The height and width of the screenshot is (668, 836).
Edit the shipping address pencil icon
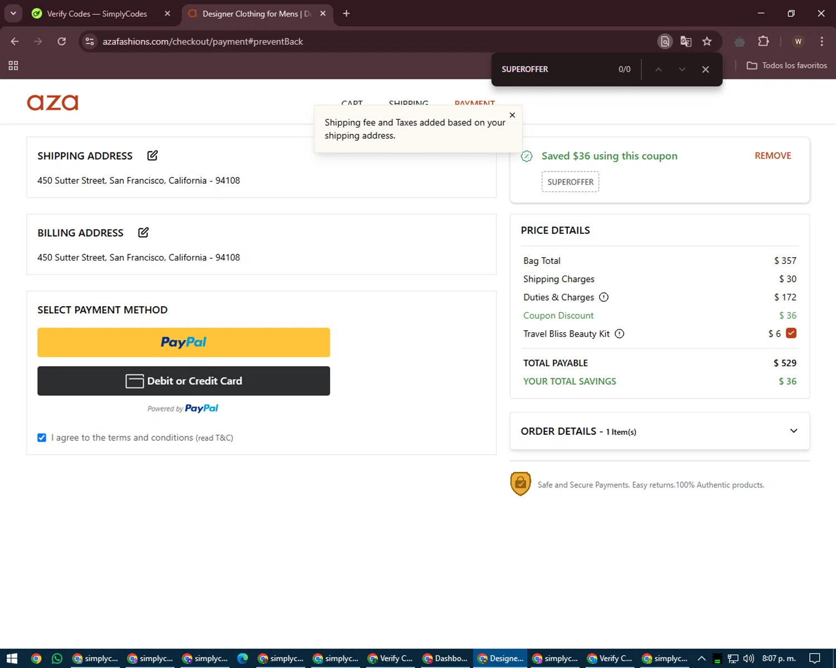point(152,155)
